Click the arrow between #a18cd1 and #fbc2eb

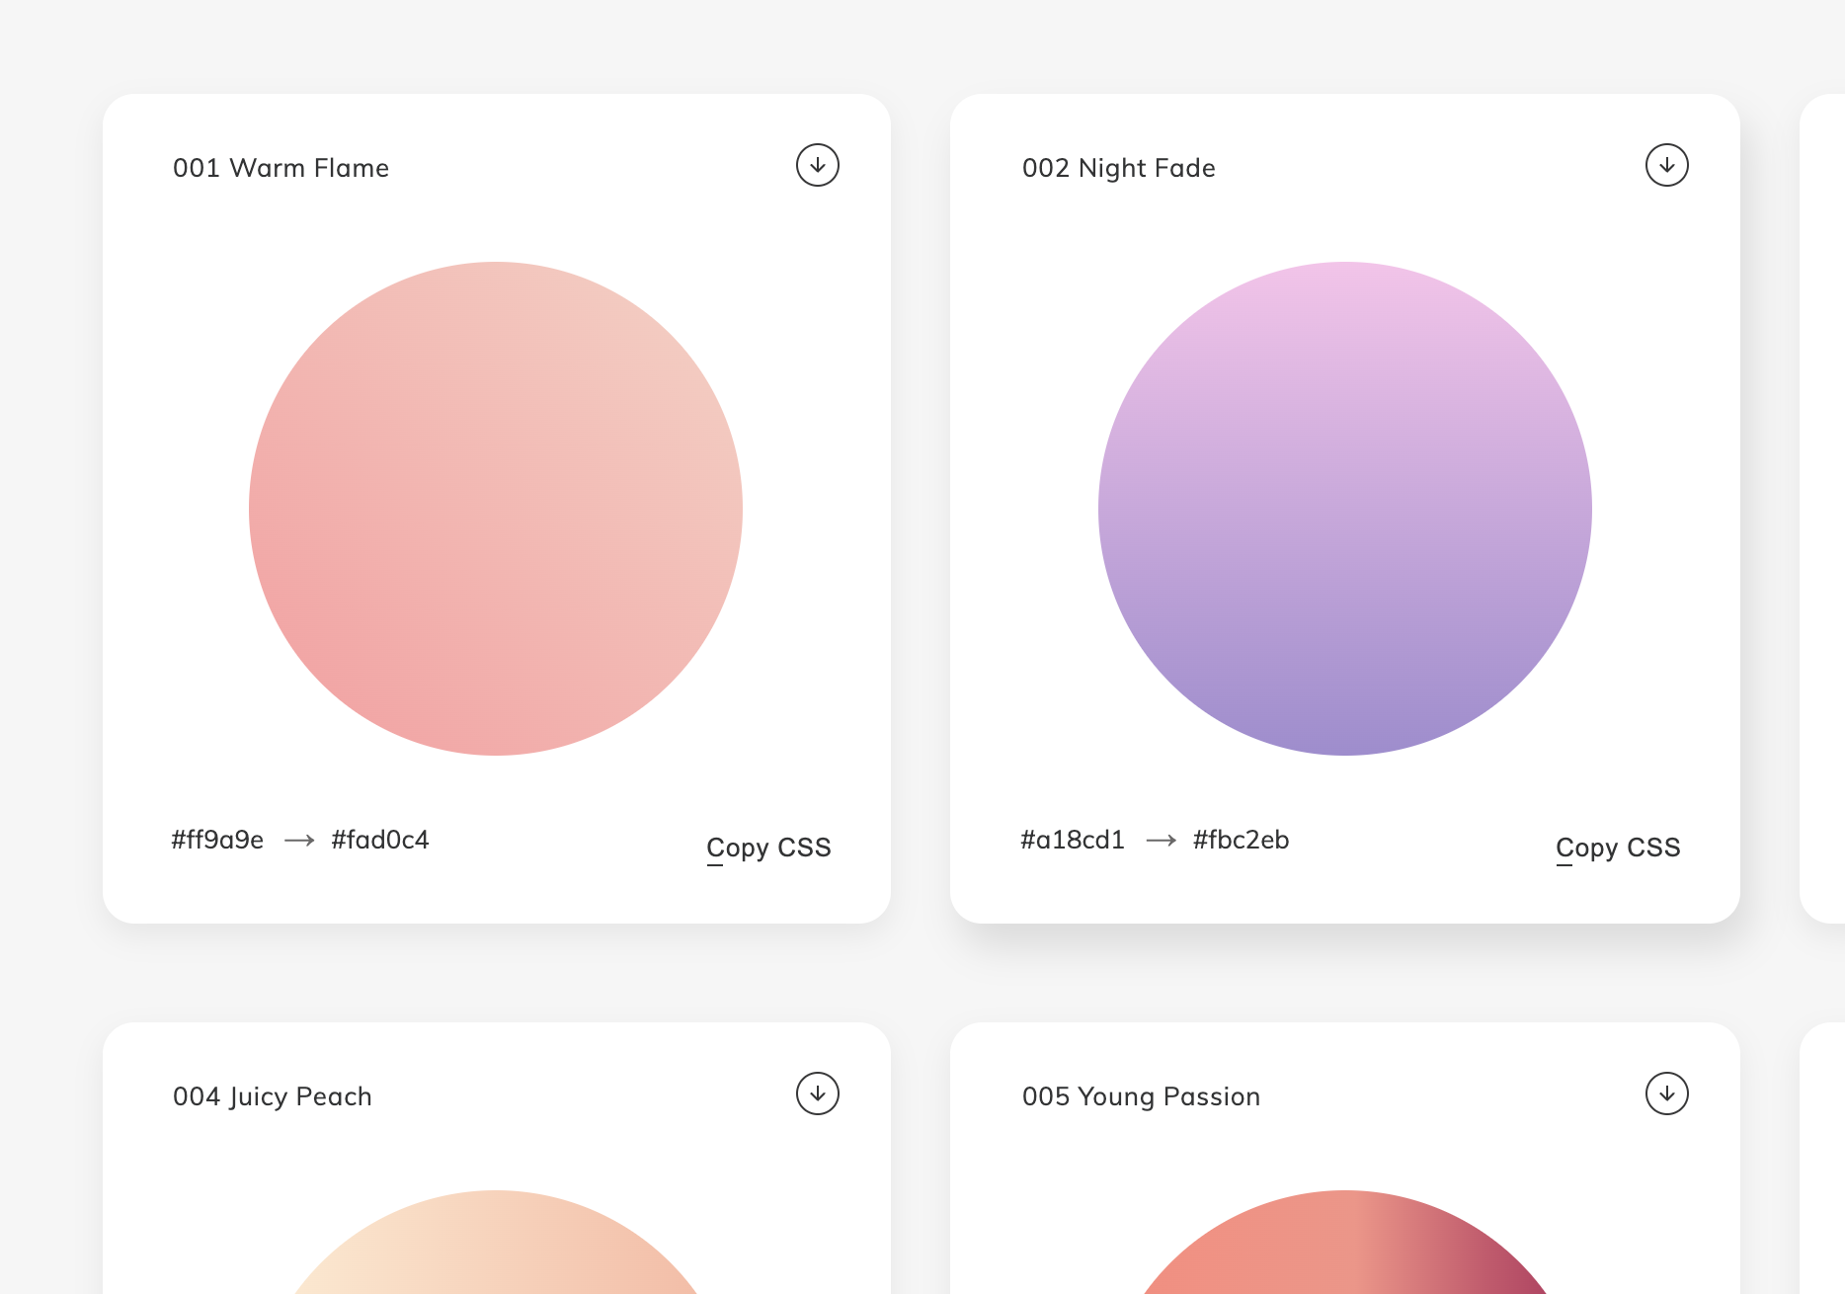1161,841
